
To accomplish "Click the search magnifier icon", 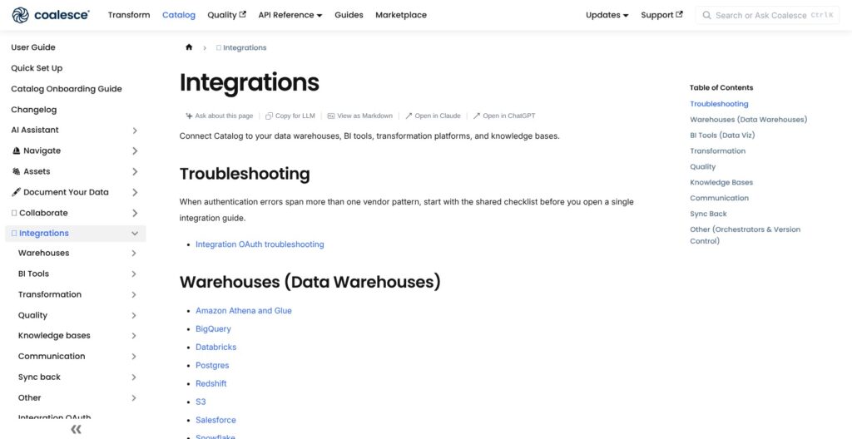I will (707, 15).
